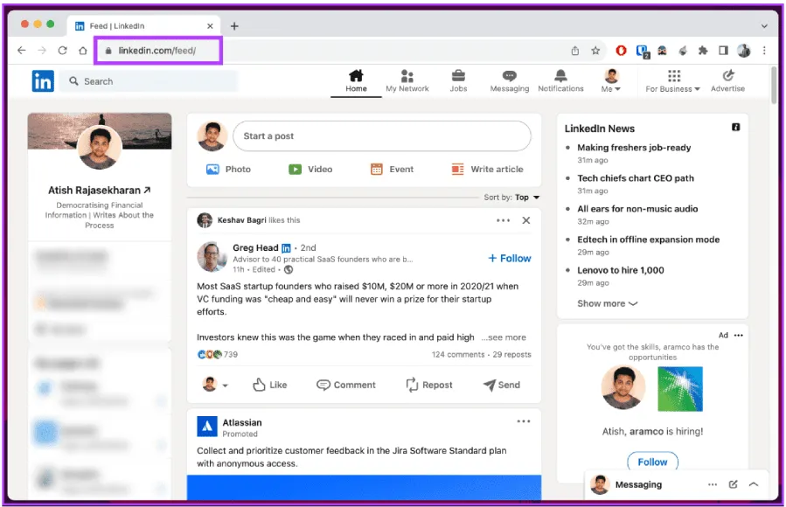Expand Show more in LinkedIn News
The image size is (786, 507).
(x=607, y=303)
